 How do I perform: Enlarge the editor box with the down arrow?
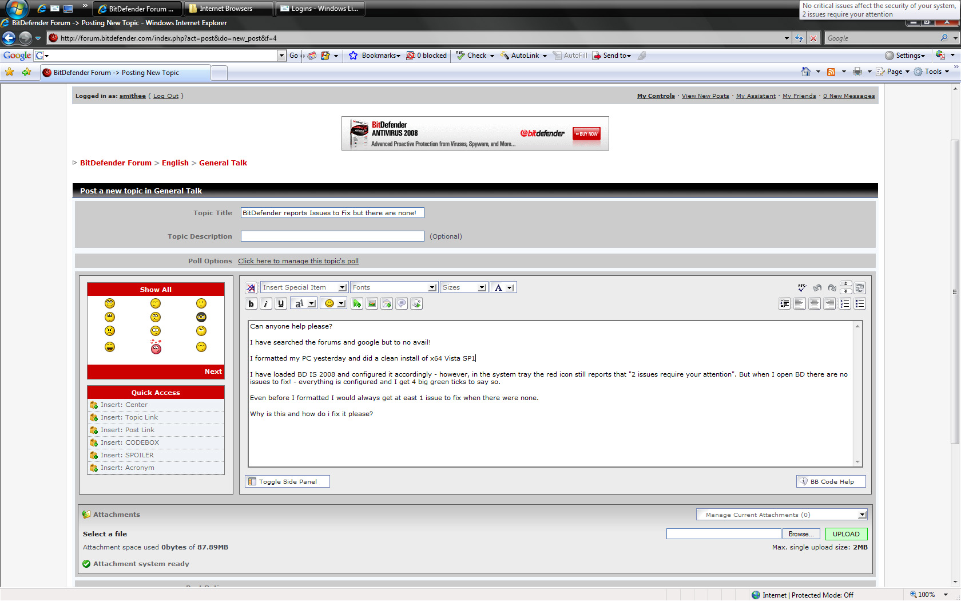pyautogui.click(x=846, y=291)
